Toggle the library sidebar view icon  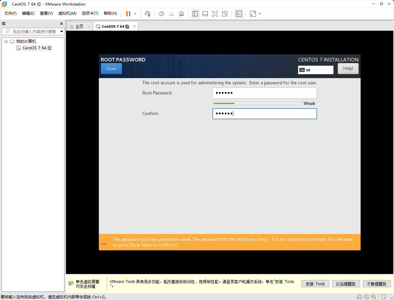[x=195, y=14]
